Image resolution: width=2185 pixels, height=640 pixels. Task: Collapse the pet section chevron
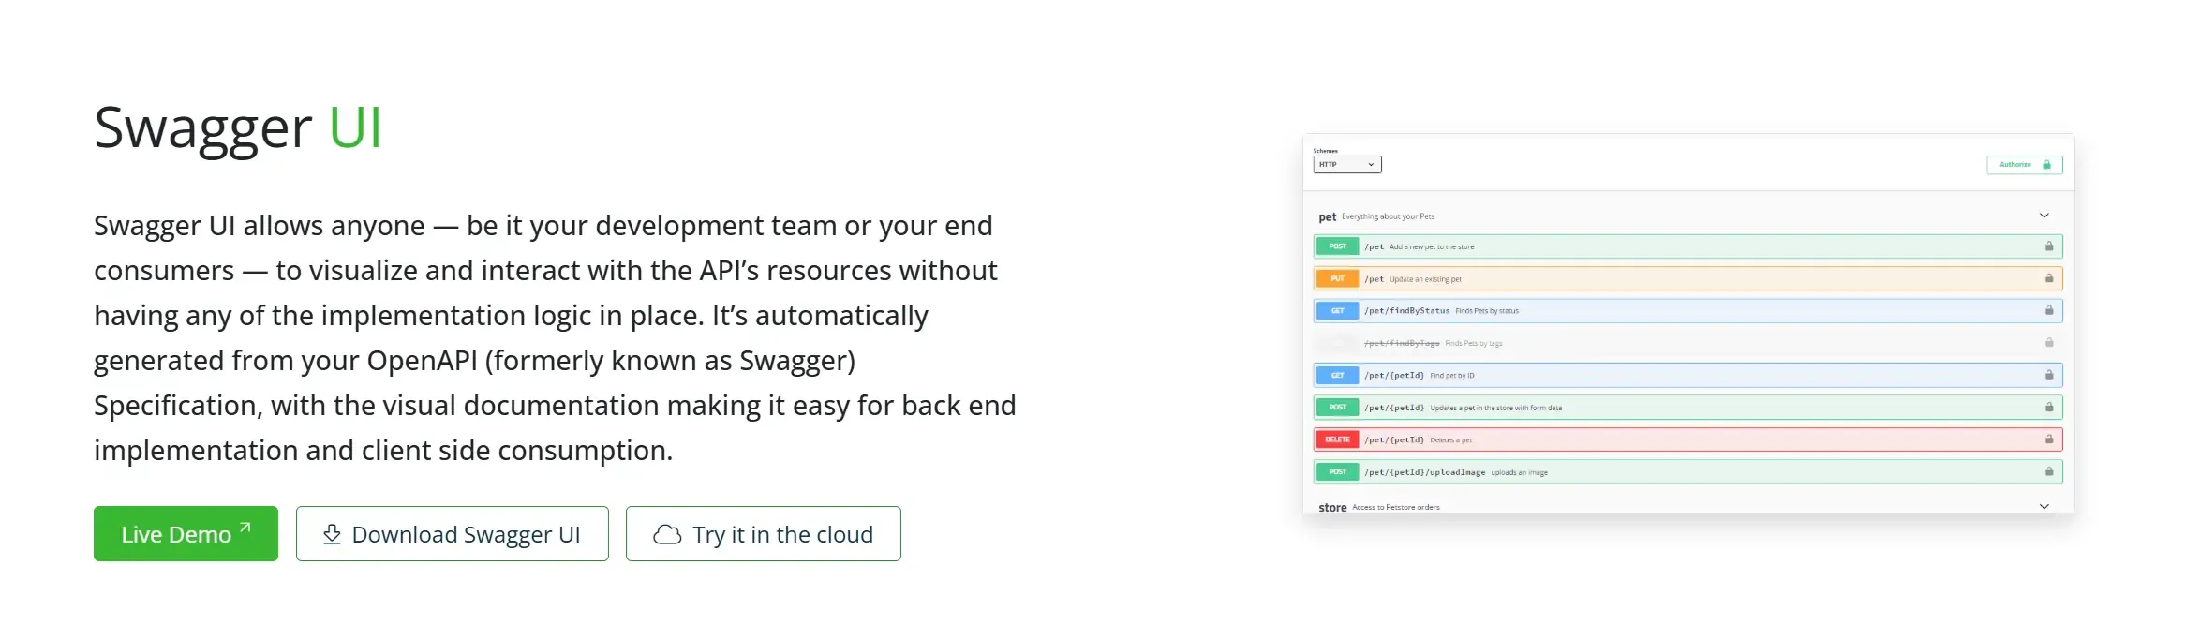pyautogui.click(x=2044, y=216)
